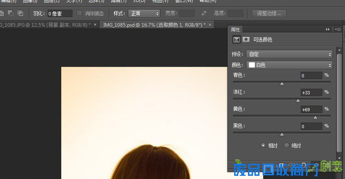Select the intersect with selection mode icon

(x=20, y=13)
